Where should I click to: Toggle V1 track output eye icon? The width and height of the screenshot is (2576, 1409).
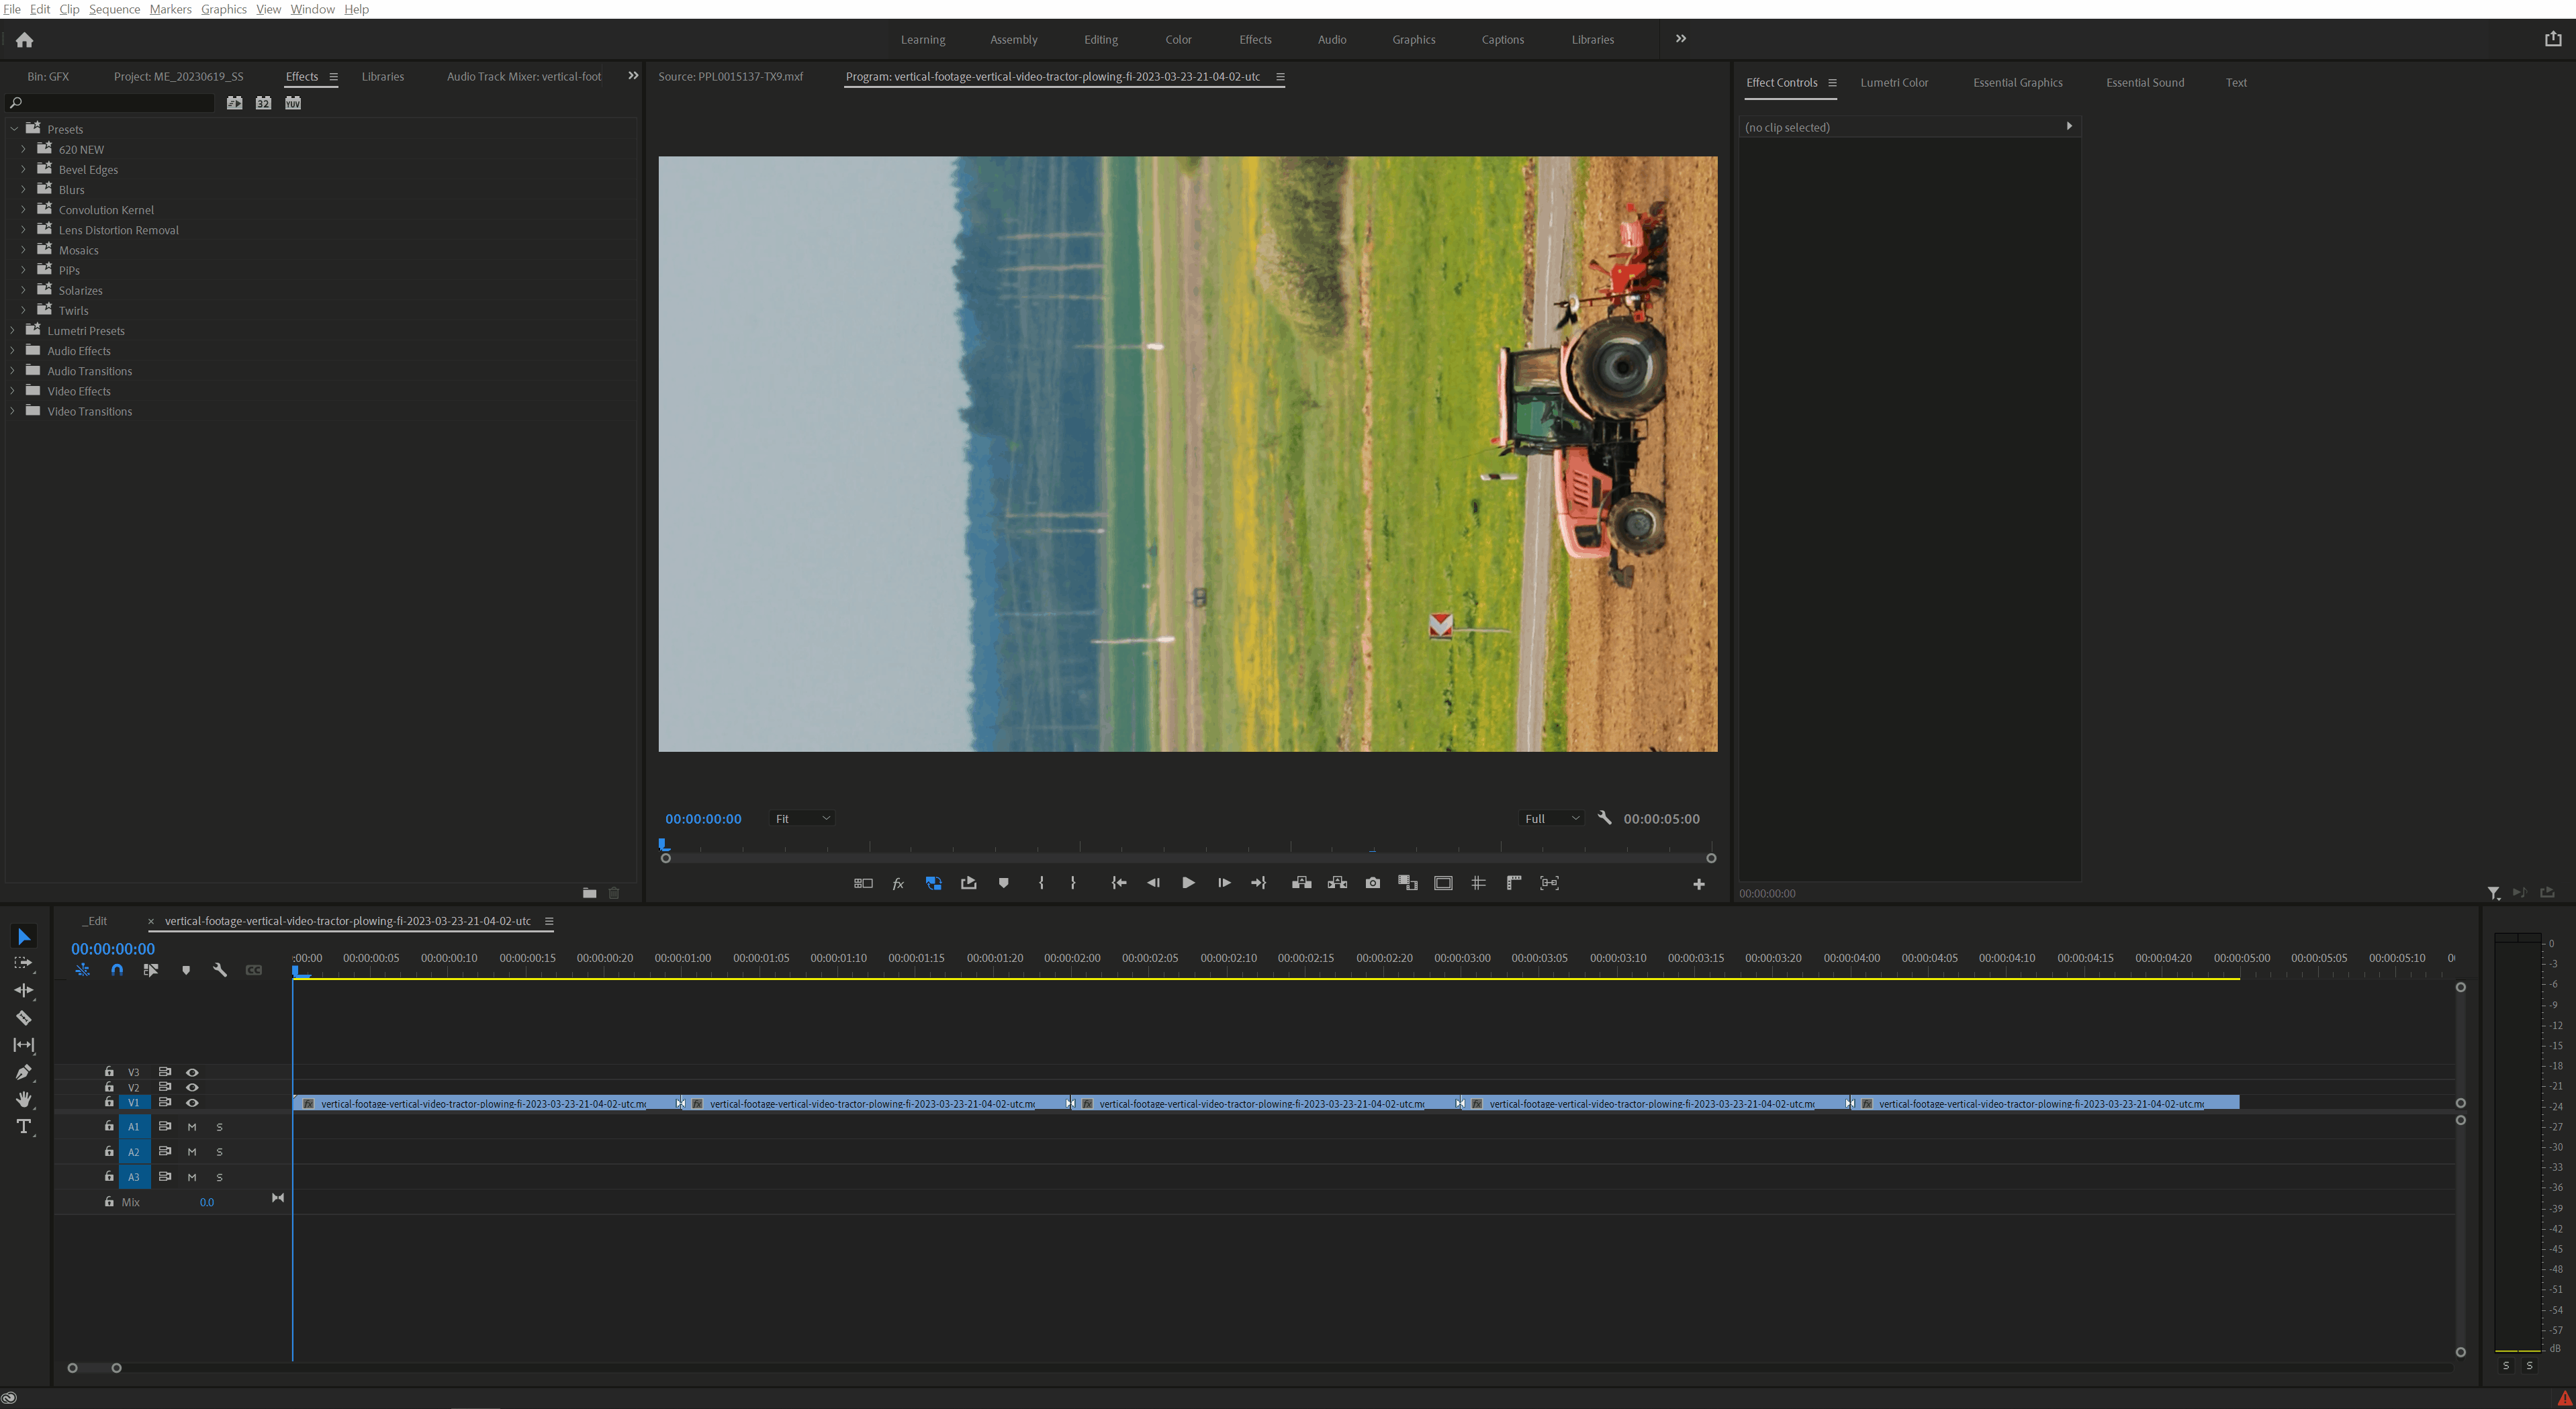[x=192, y=1103]
